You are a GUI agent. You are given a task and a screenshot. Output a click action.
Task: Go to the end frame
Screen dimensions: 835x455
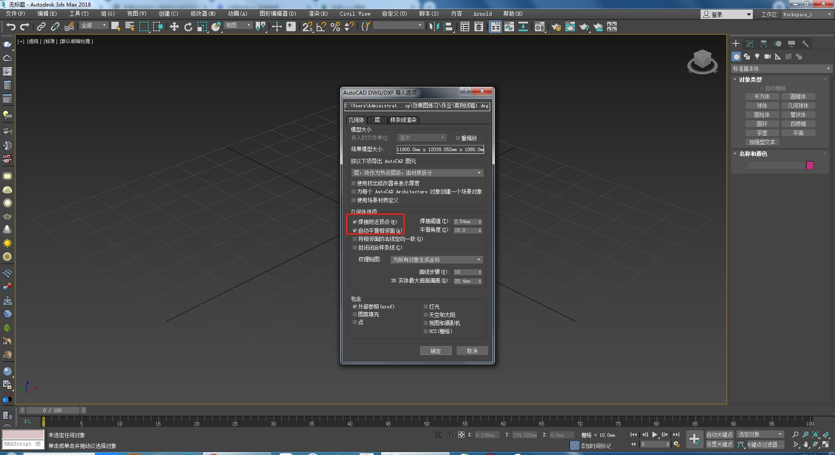coord(676,435)
